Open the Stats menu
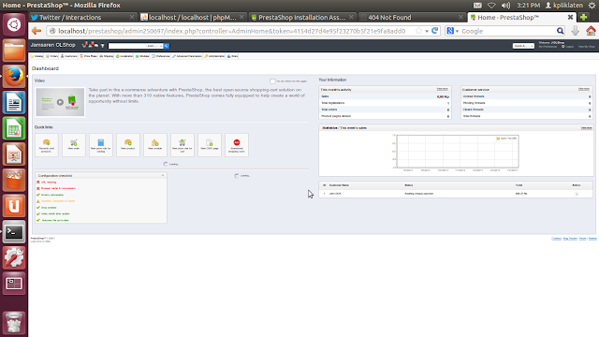The image size is (599, 337). (x=232, y=56)
